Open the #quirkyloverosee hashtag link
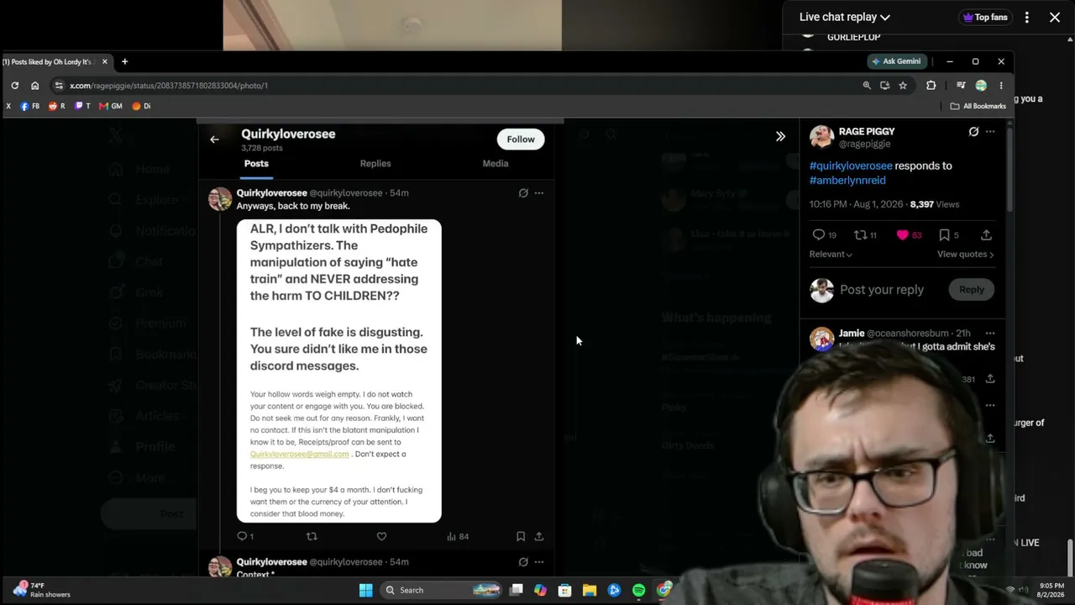 tap(851, 166)
